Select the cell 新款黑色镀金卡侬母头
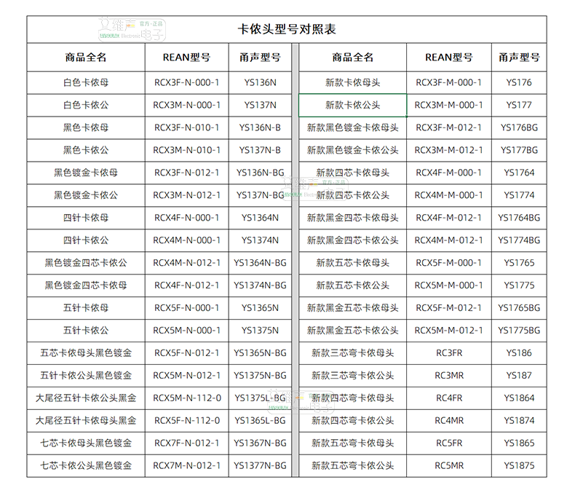The image size is (575, 493). [353, 127]
